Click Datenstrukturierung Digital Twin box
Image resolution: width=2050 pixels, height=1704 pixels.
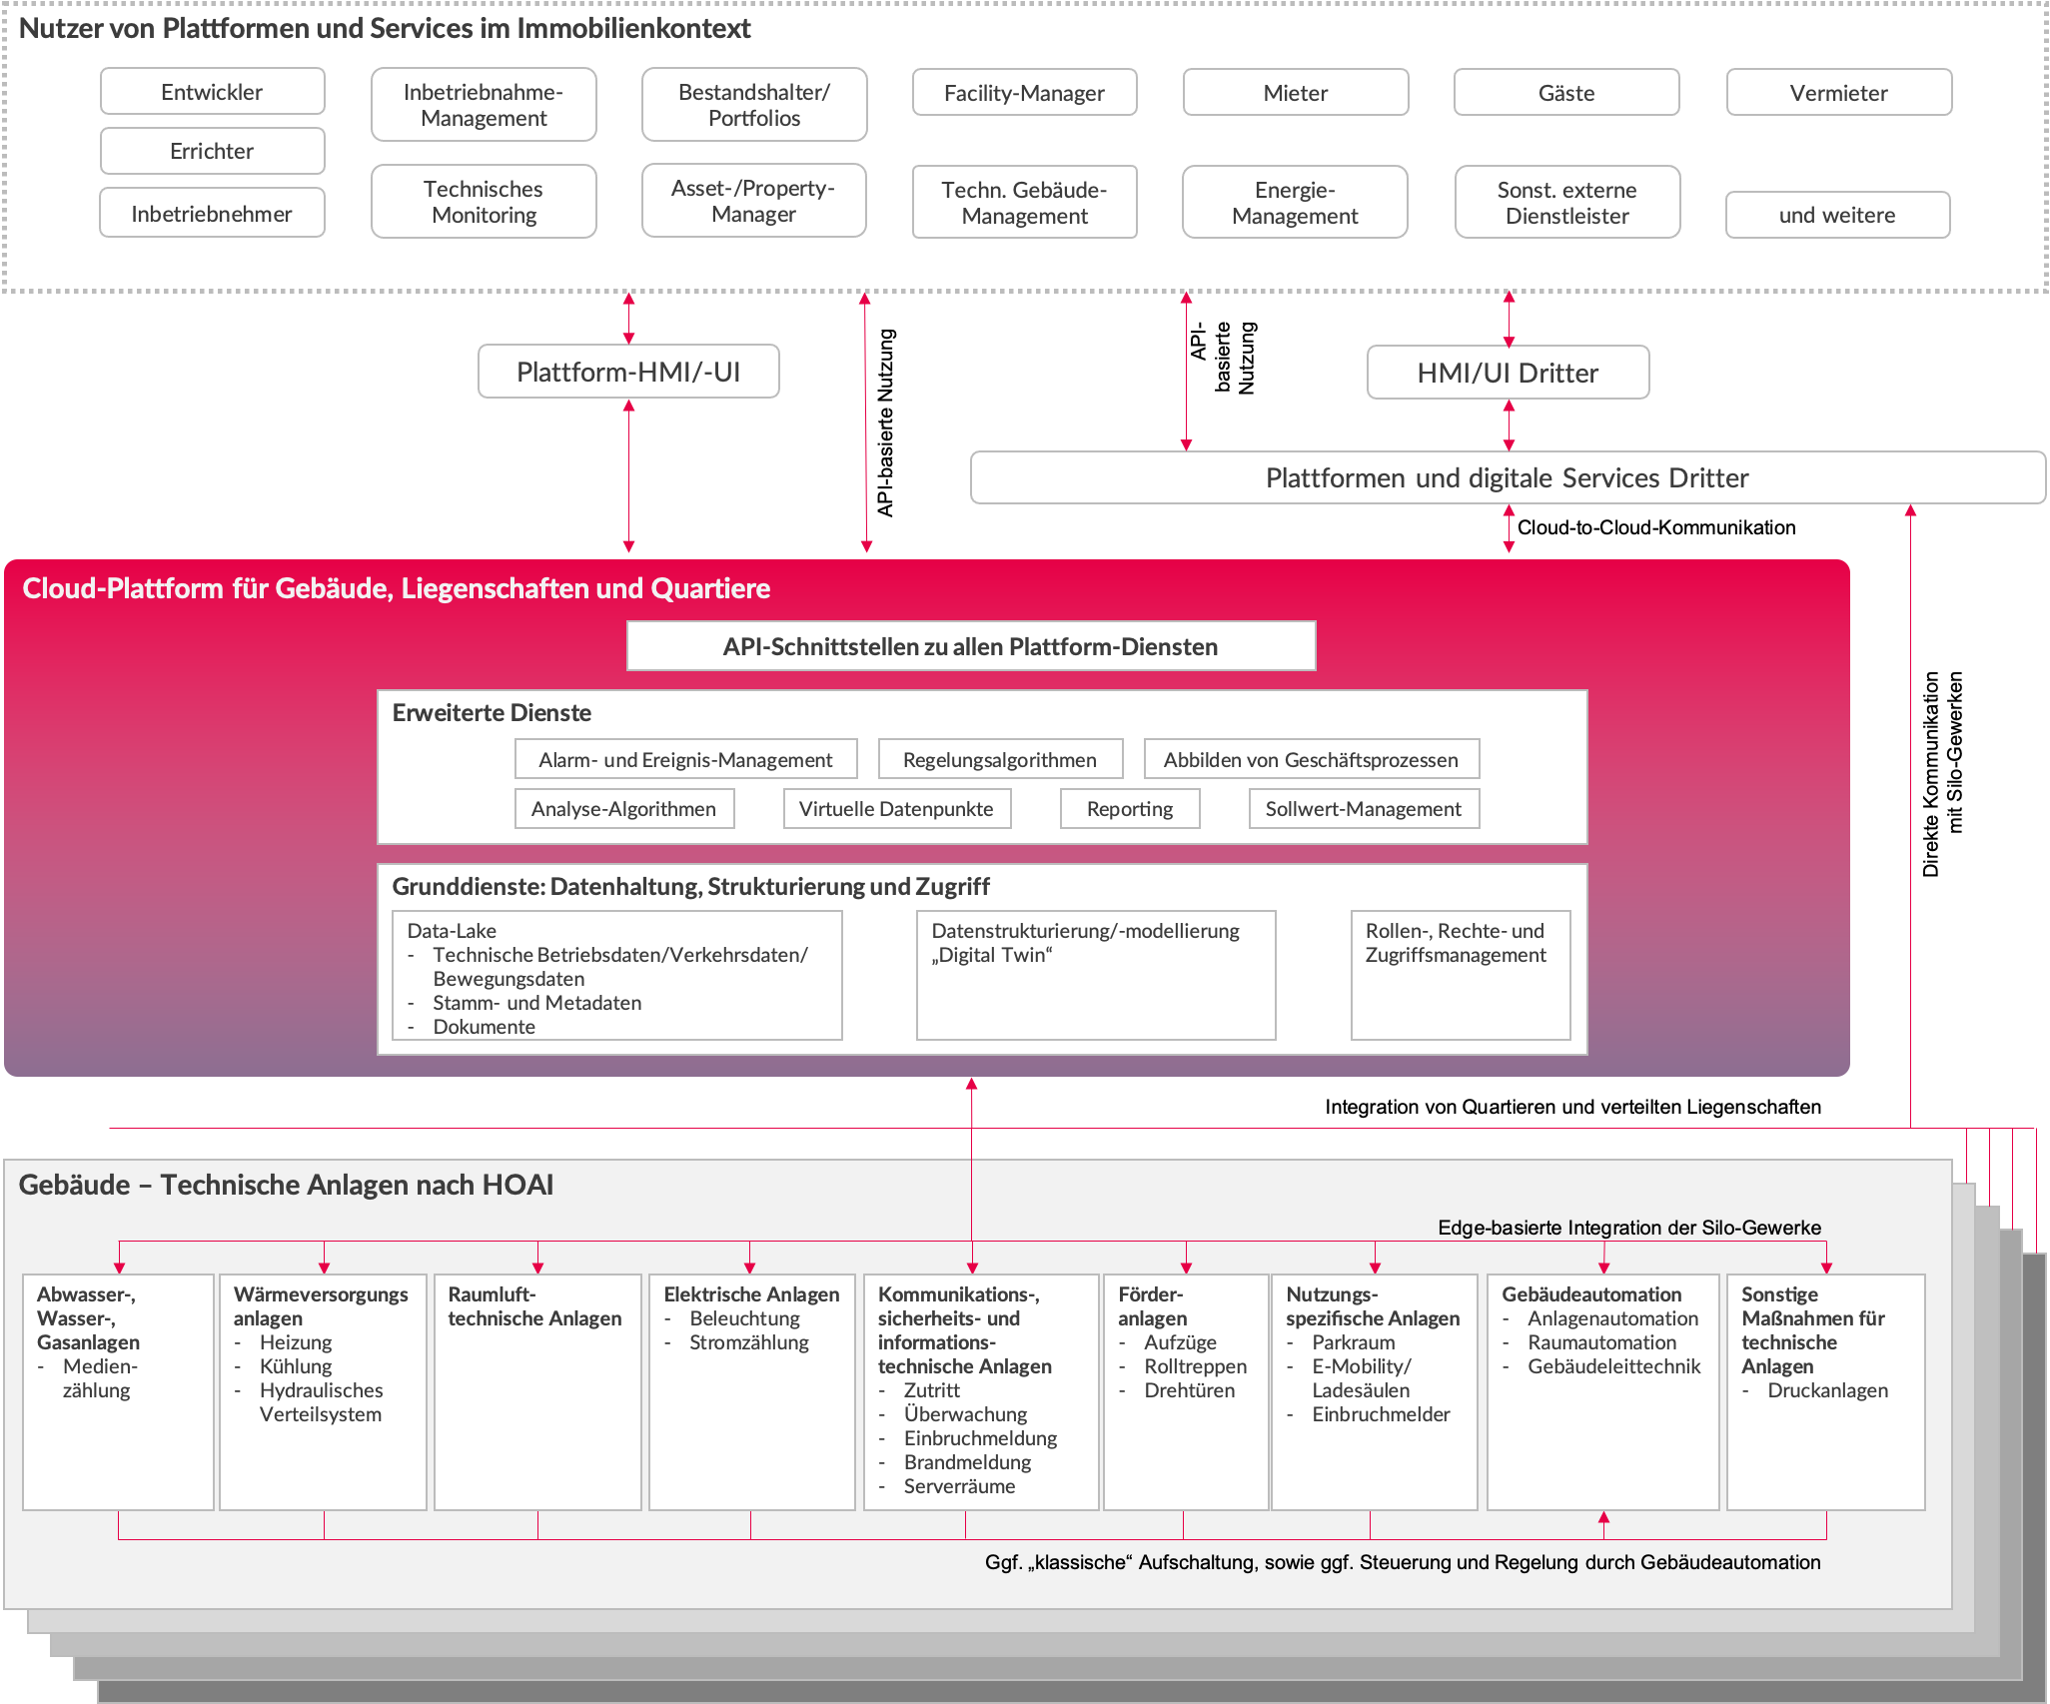click(1095, 976)
